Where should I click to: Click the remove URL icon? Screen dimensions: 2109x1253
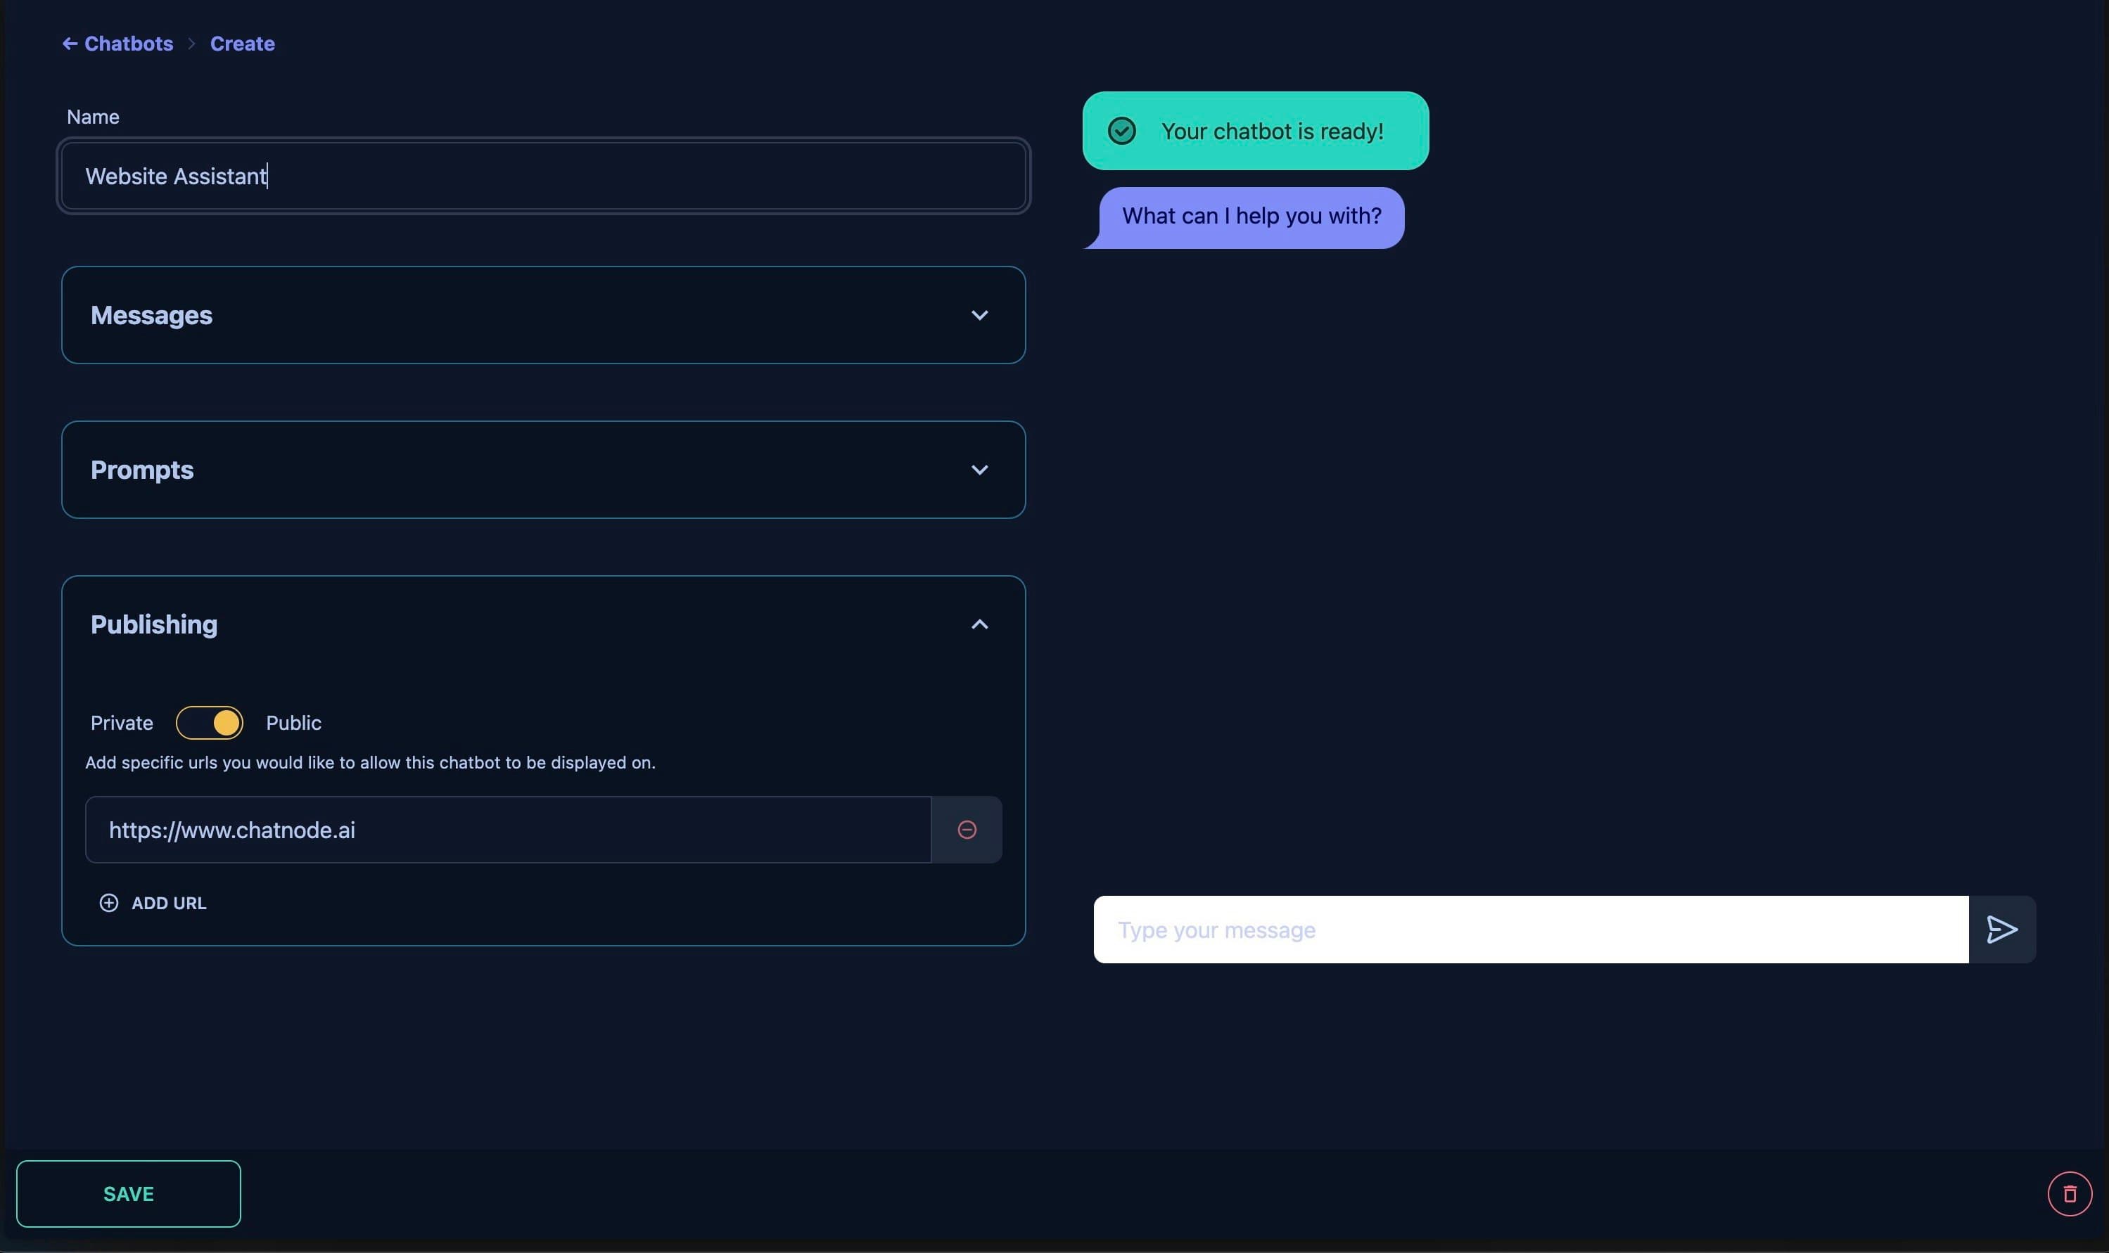point(967,830)
